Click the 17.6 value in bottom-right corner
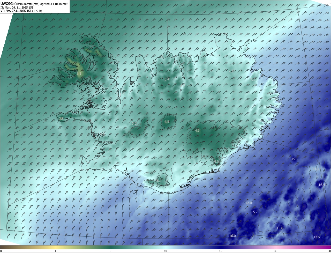This screenshot has width=331, height=253. [317, 237]
